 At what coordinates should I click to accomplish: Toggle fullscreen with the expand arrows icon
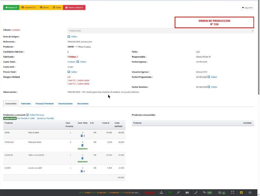233,192
